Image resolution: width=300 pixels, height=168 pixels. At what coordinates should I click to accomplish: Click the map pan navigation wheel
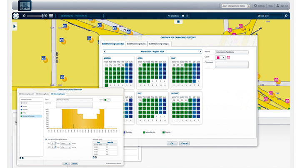click(16, 16)
